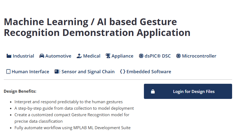Open the Automotive category link

tap(55, 56)
